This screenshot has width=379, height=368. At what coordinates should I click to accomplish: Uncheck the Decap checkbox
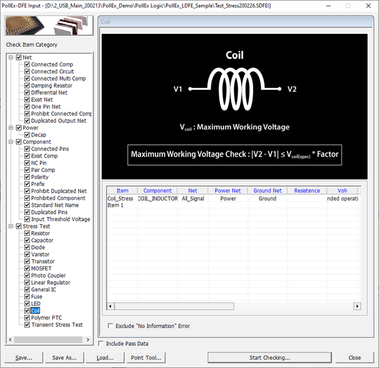pyautogui.click(x=27, y=135)
